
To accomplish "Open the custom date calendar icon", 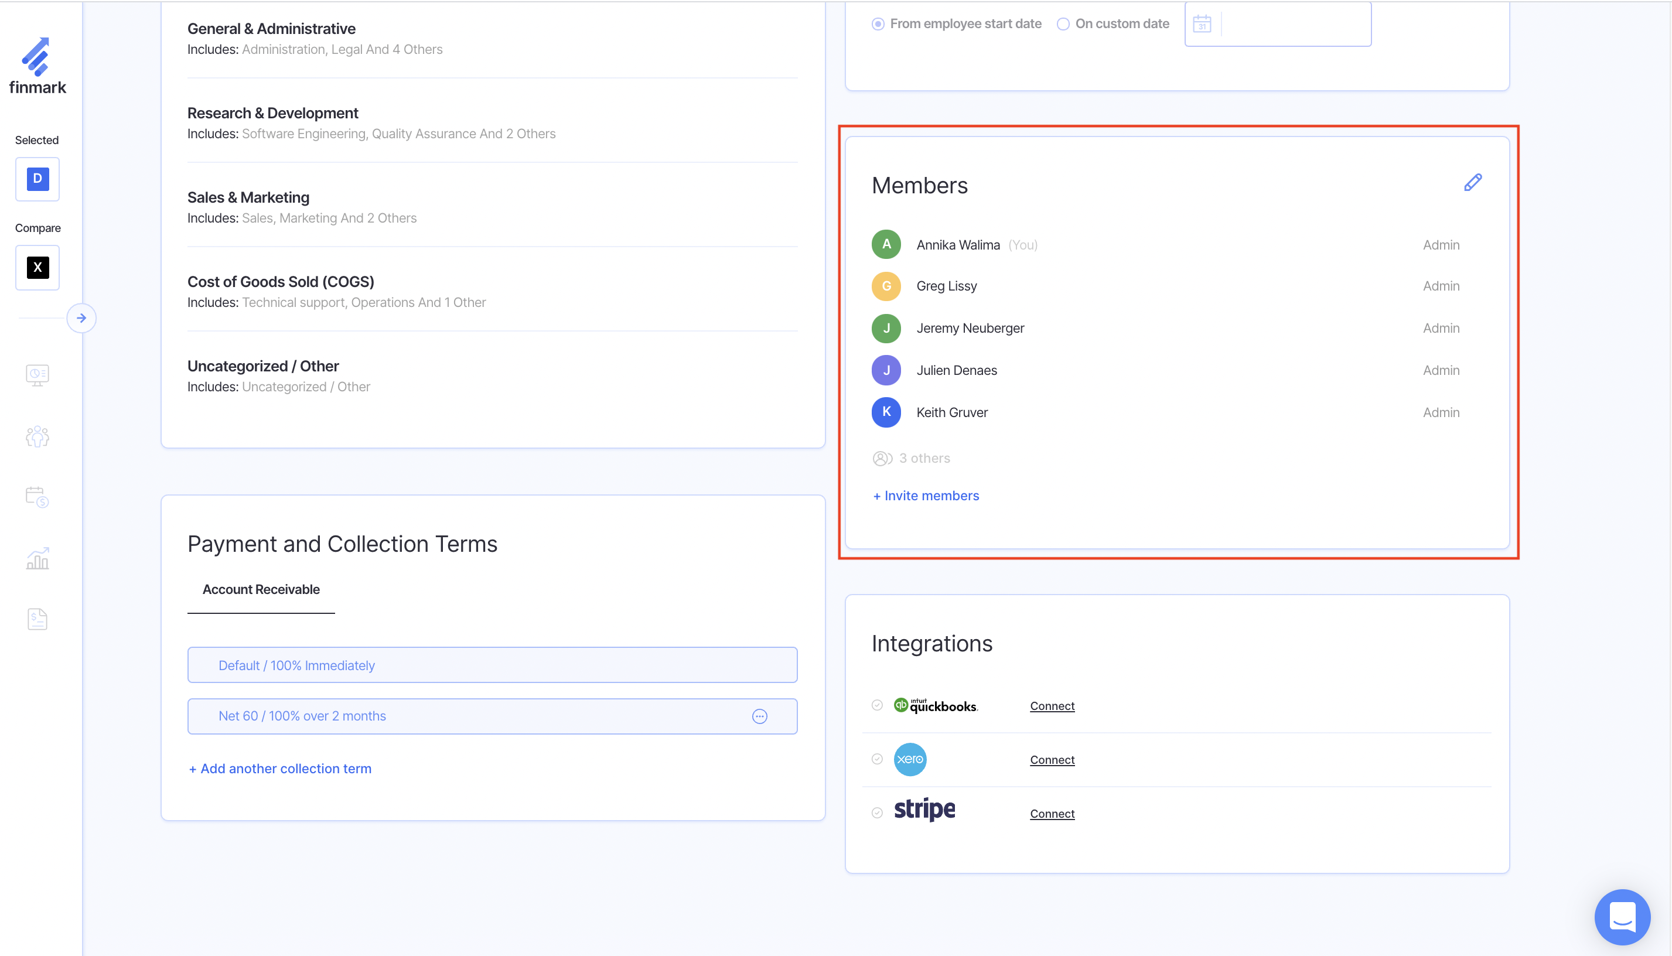I will [1202, 24].
